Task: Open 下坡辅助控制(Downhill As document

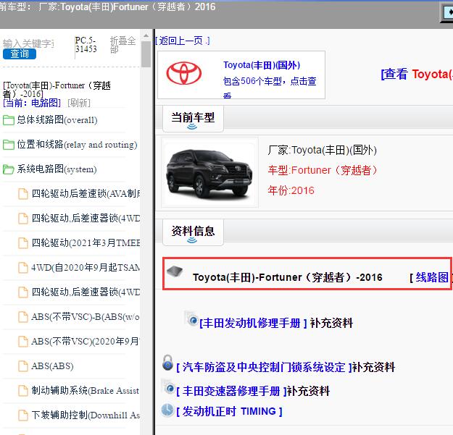Action: pos(86,415)
